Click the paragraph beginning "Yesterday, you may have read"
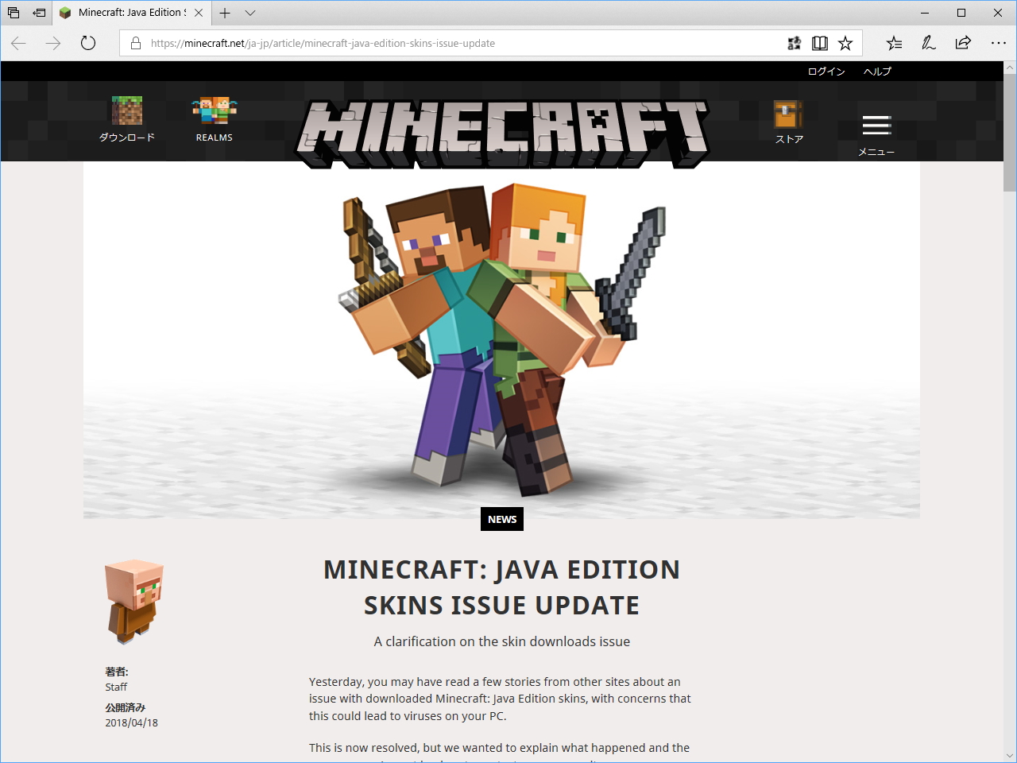The image size is (1017, 763). coord(501,699)
